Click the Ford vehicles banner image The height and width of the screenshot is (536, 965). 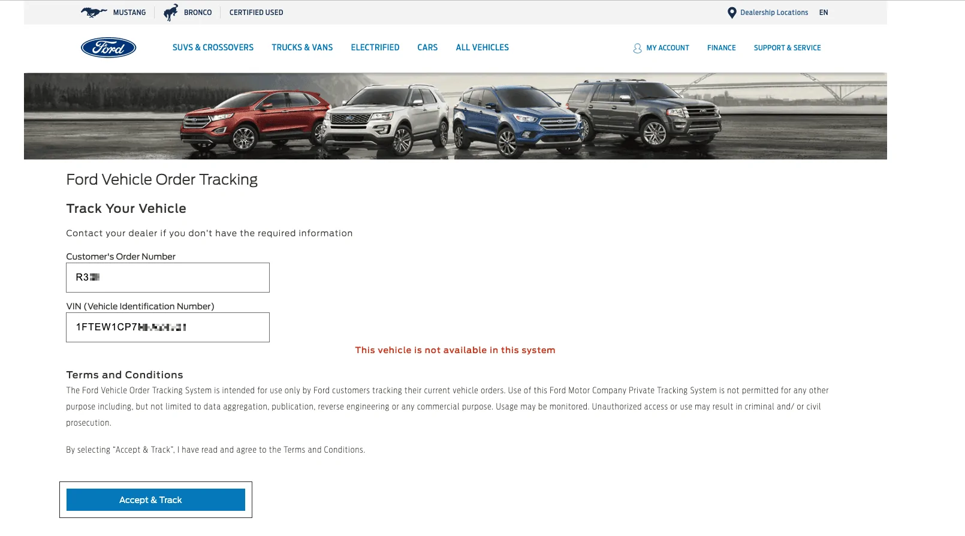456,116
